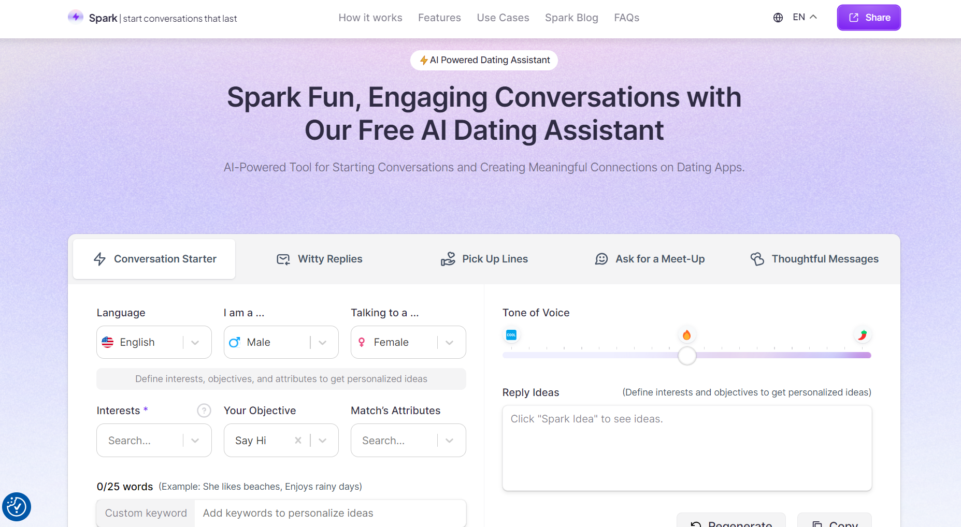
Task: Expand the Your Objective dropdown arrow
Action: (322, 441)
